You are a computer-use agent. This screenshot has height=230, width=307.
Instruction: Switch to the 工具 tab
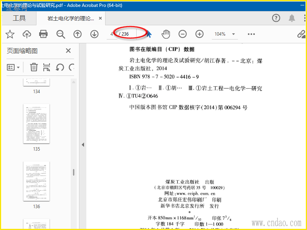coord(19,18)
